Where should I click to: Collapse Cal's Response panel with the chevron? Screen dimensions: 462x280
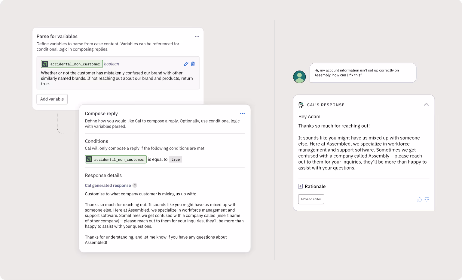point(426,104)
